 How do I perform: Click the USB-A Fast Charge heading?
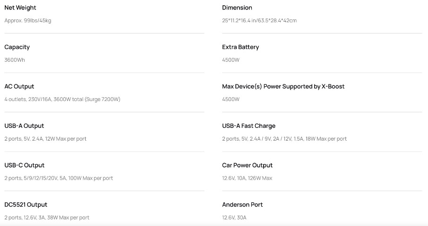[248, 126]
